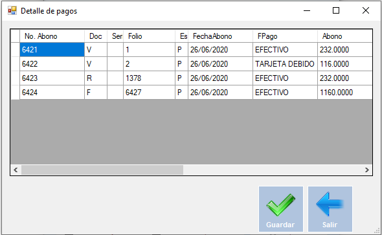Click empty Ser cell in row 6421
This screenshot has width=382, height=235.
click(115, 50)
